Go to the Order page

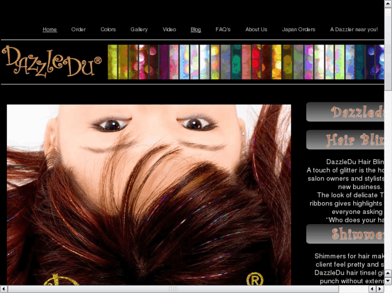[x=78, y=30]
